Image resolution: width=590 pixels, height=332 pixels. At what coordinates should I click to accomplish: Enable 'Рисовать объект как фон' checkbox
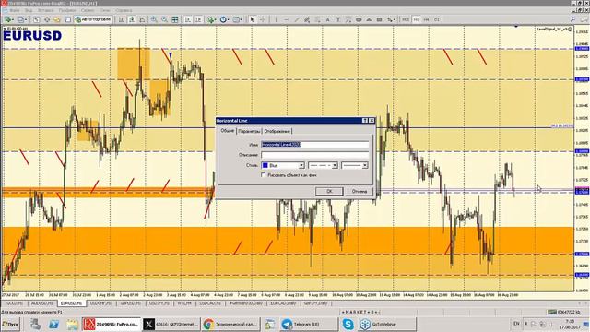tap(264, 175)
